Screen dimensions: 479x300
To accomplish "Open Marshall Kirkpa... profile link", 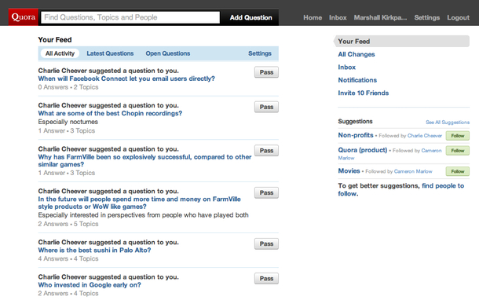I will pos(380,18).
